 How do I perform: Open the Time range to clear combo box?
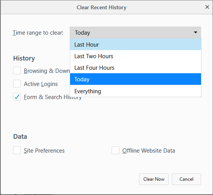point(135,32)
